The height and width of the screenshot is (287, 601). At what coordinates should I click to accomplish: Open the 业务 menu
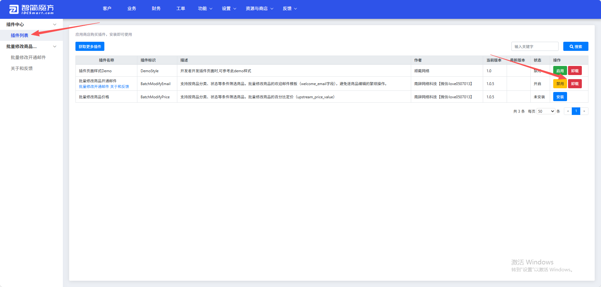point(132,8)
